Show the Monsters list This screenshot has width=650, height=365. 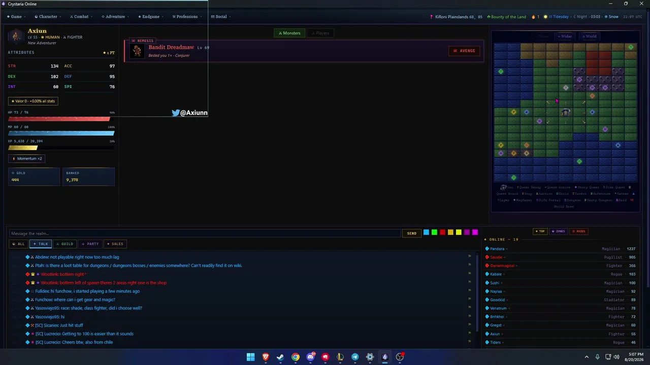[289, 33]
